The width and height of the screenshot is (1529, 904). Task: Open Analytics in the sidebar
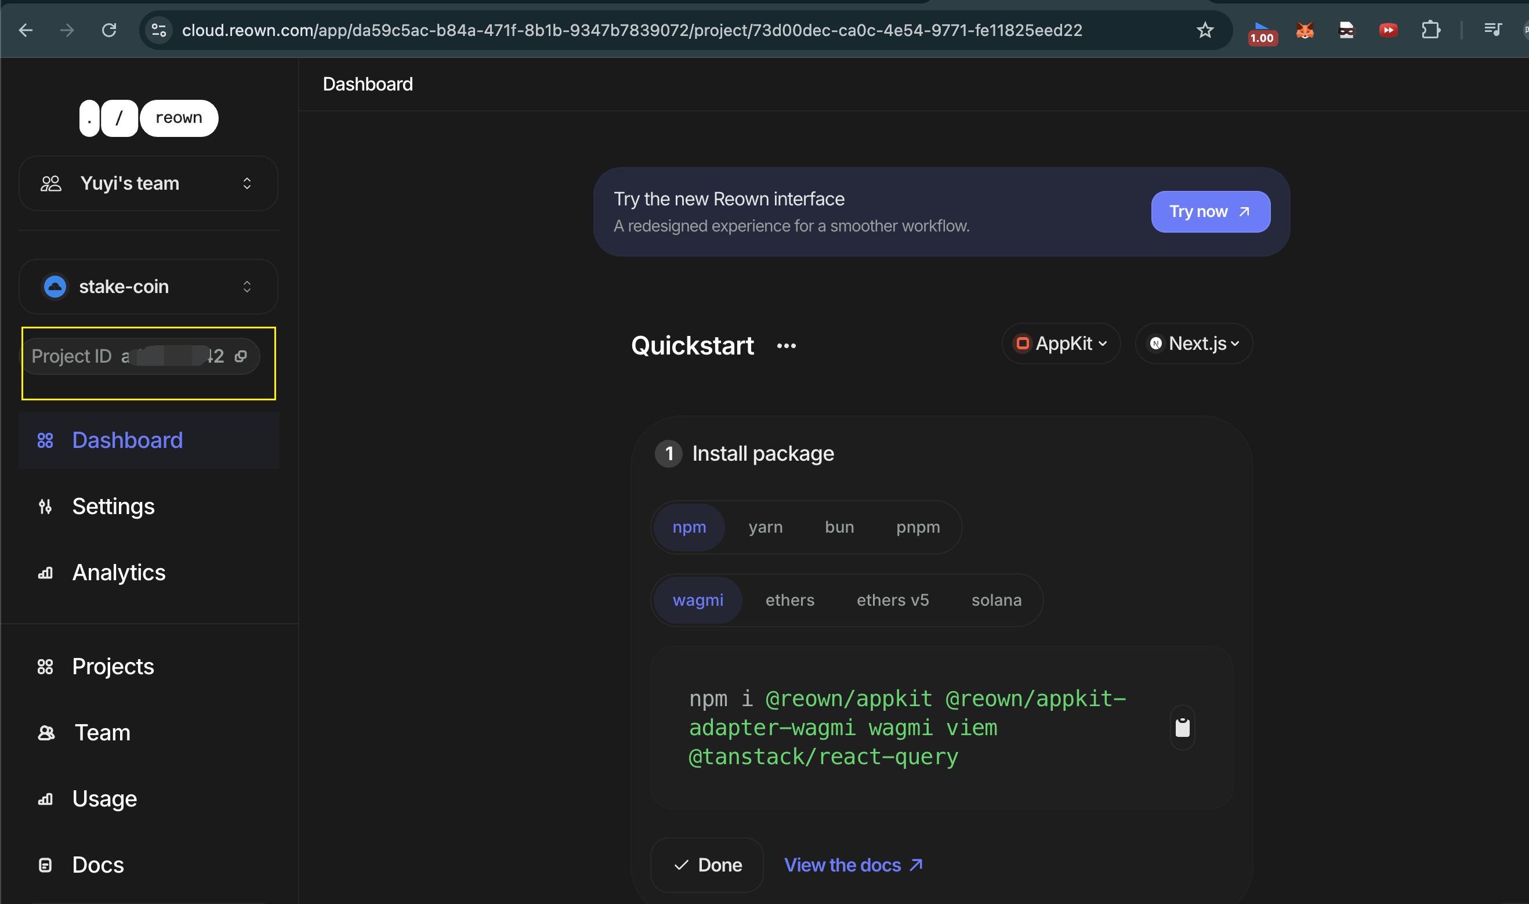(x=148, y=573)
